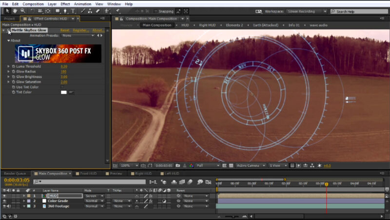The image size is (390, 220).
Task: Open the HUD layer blend mode dropdown
Action: point(94,196)
